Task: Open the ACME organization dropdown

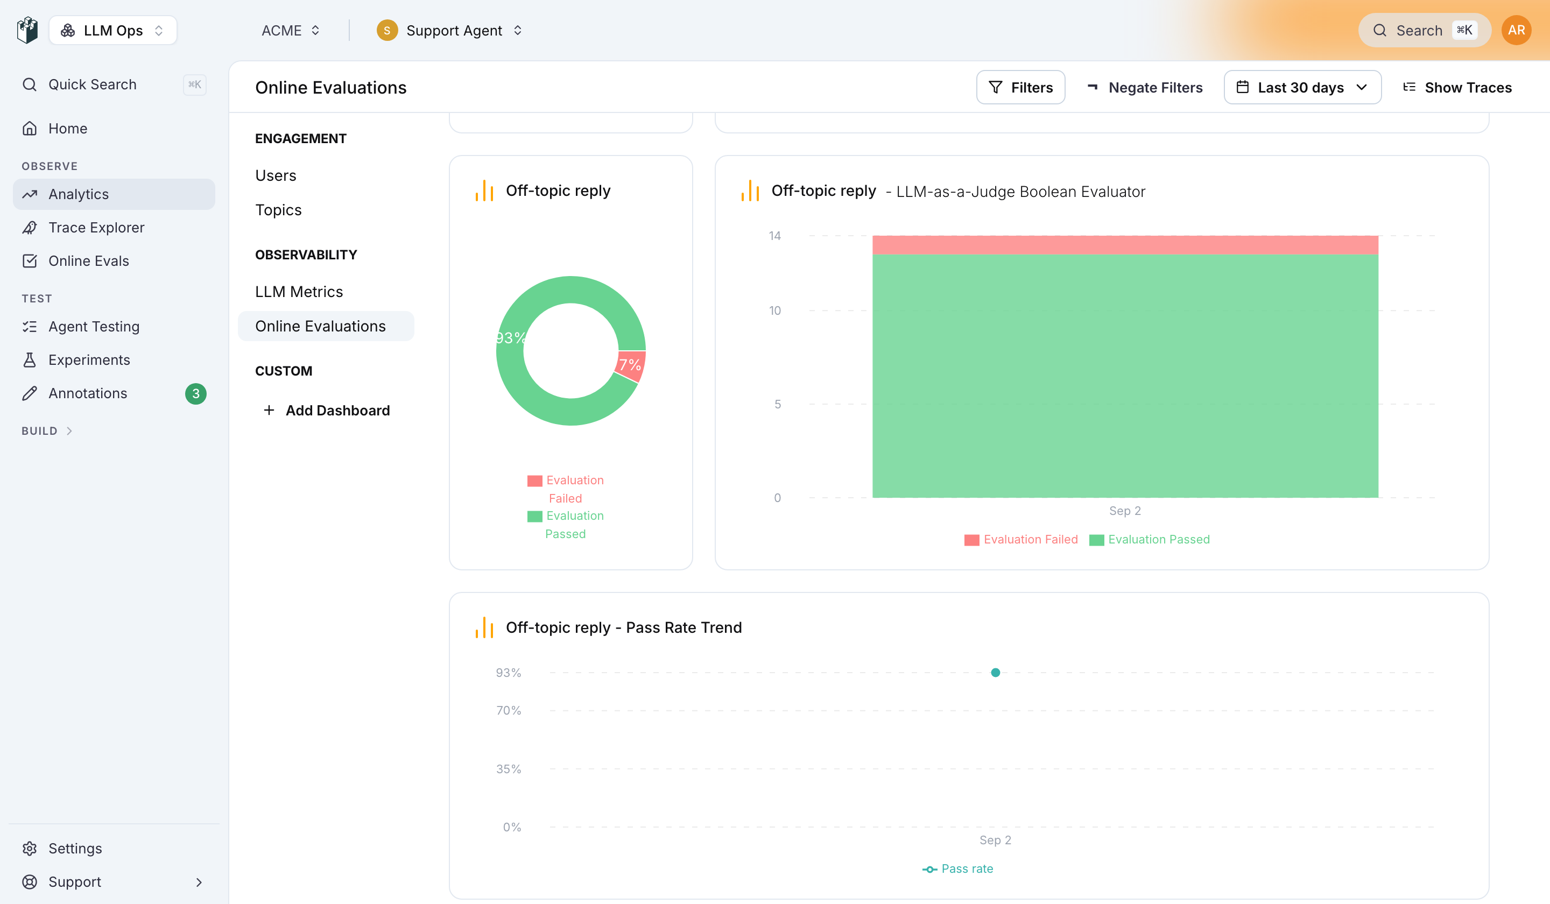Action: [290, 30]
